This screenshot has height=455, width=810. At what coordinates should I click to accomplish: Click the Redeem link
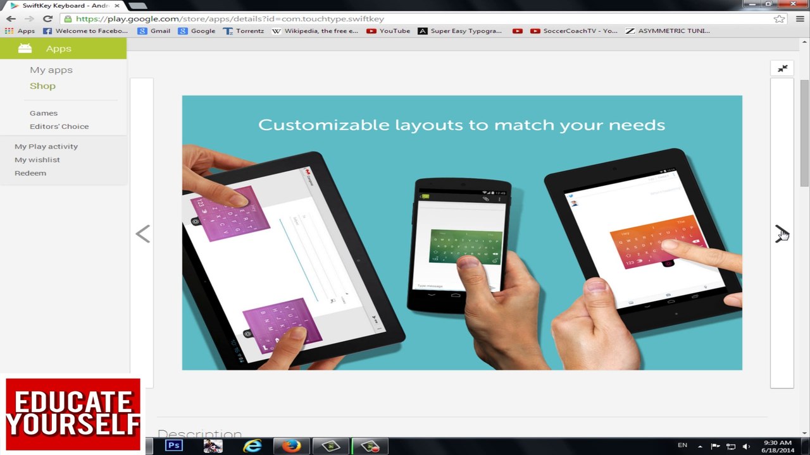(x=30, y=173)
